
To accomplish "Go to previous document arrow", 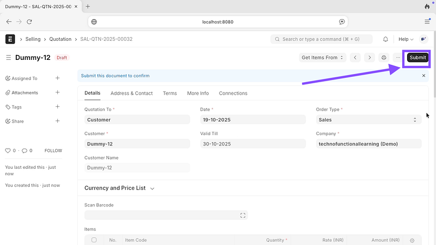I will click(x=355, y=58).
